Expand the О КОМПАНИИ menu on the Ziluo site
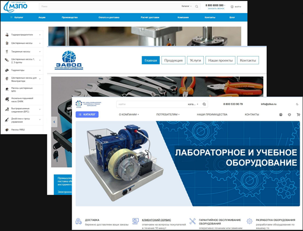Viewport: 303px width, 231px height. click(x=129, y=114)
